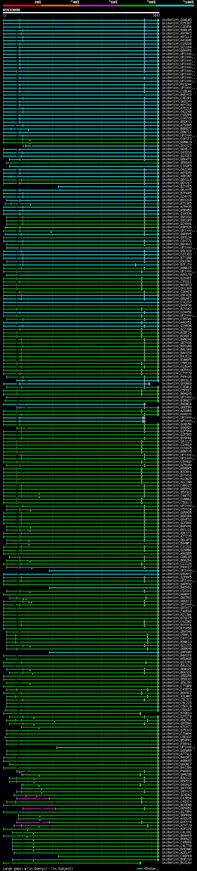Select hit label UniRef100_Q86M20

click(177, 428)
